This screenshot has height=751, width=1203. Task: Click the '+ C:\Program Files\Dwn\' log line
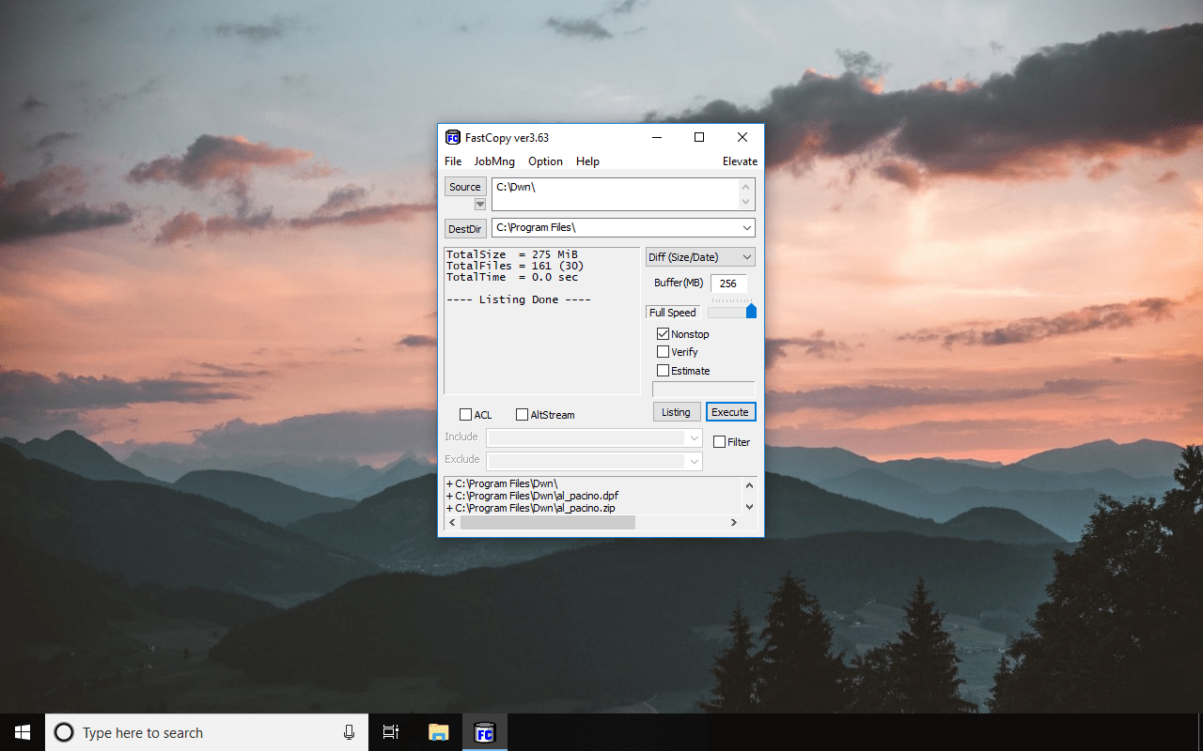pos(502,484)
